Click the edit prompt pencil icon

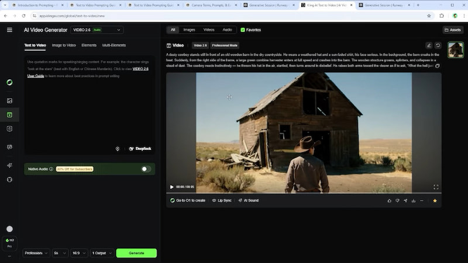[x=429, y=45]
